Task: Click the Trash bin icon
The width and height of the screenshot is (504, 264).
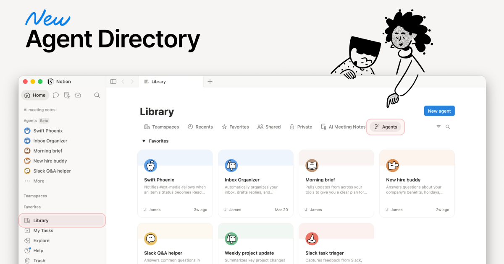Action: (27, 261)
